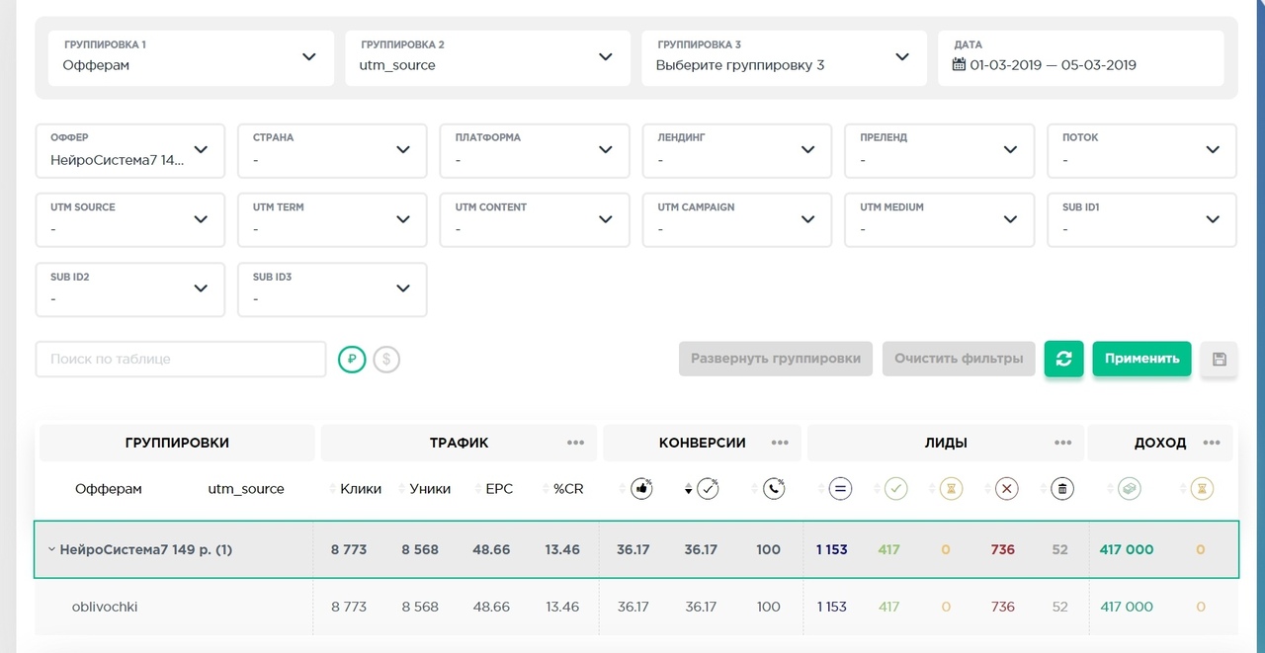Sort by green money income icon

1129,488
